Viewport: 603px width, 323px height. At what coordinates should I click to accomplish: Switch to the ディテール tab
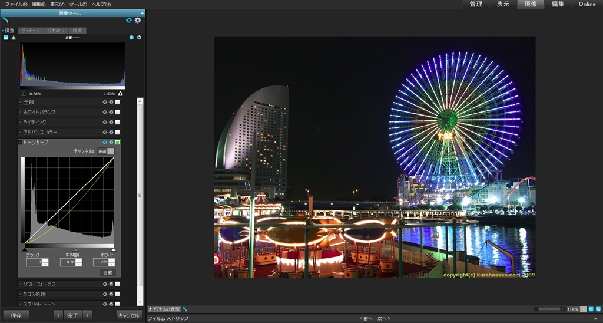click(x=30, y=30)
